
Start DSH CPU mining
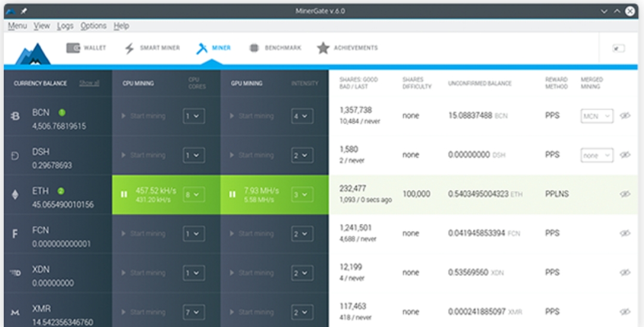144,155
